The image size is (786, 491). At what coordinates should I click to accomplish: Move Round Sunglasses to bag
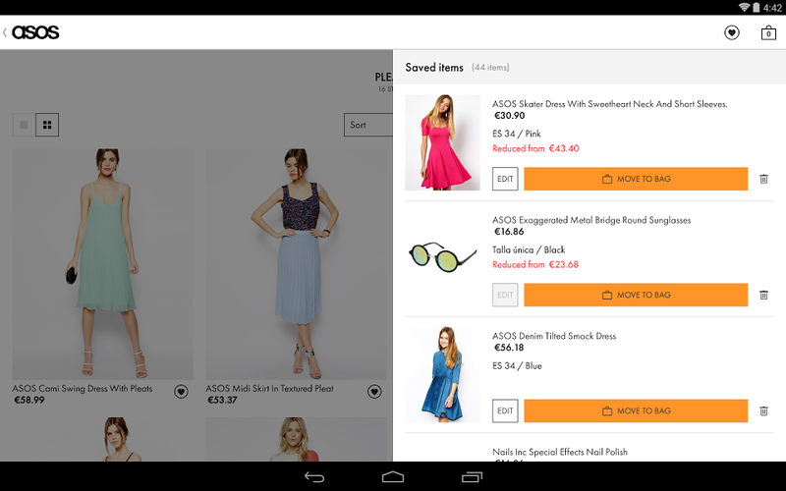[x=636, y=296]
